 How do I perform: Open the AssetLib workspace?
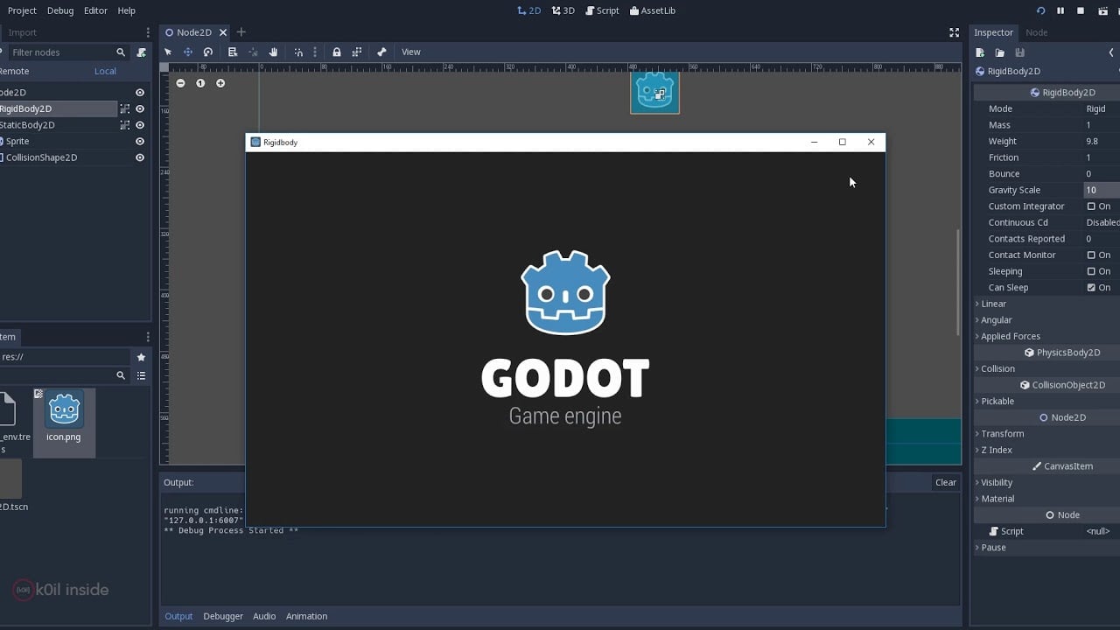coord(652,10)
